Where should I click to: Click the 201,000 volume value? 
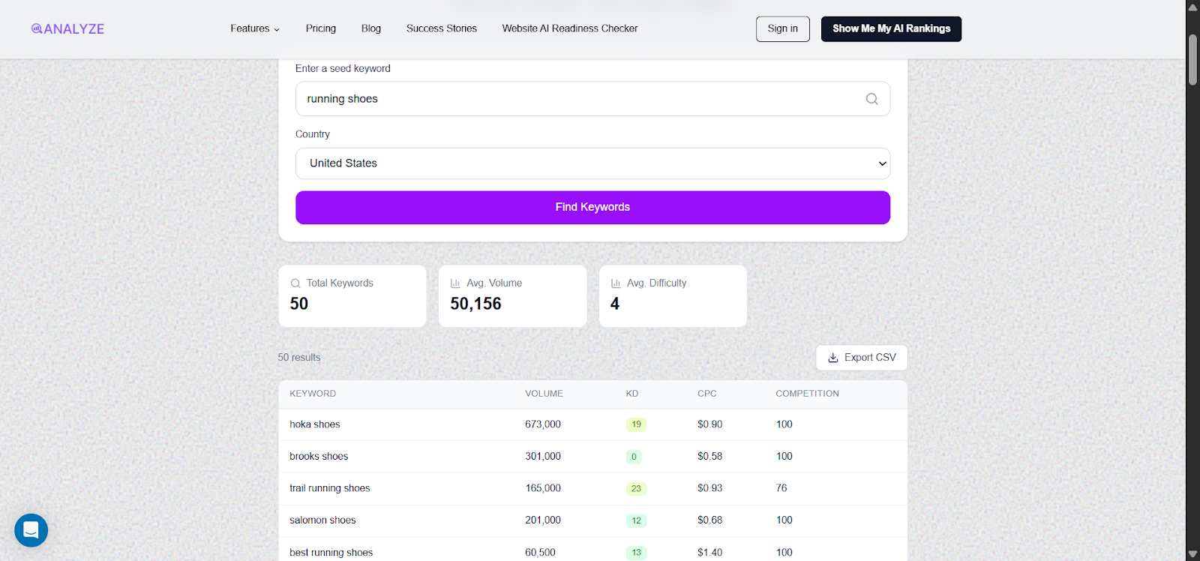pyautogui.click(x=543, y=520)
